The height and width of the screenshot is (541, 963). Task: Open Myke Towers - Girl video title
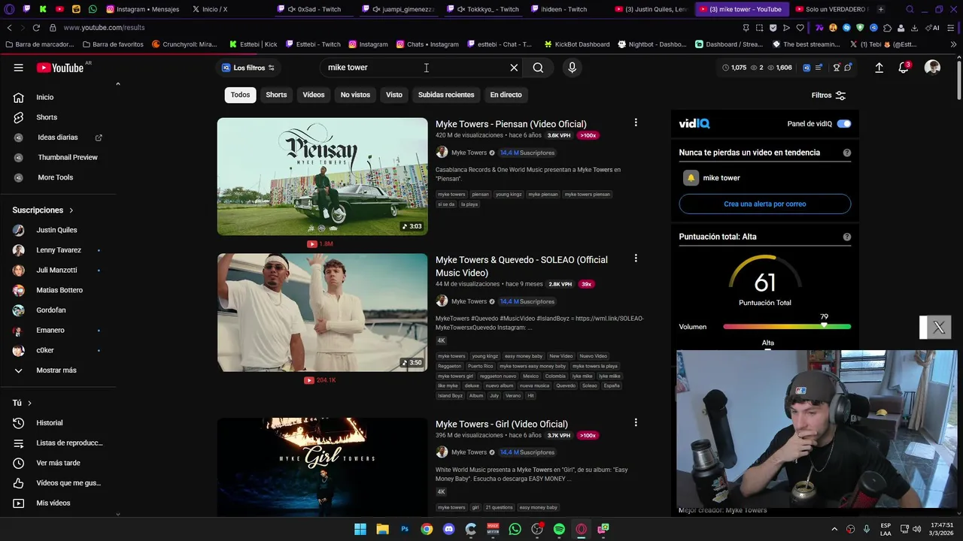click(x=502, y=424)
